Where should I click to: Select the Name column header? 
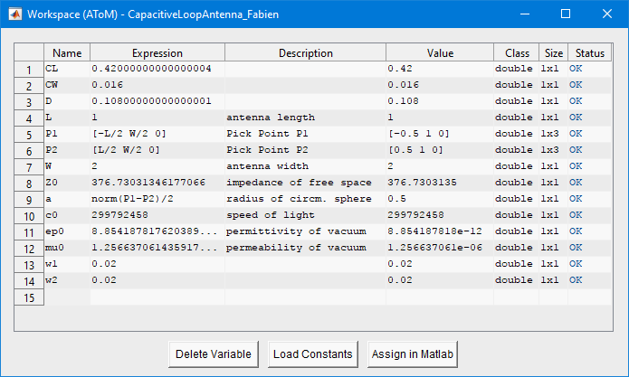point(67,52)
